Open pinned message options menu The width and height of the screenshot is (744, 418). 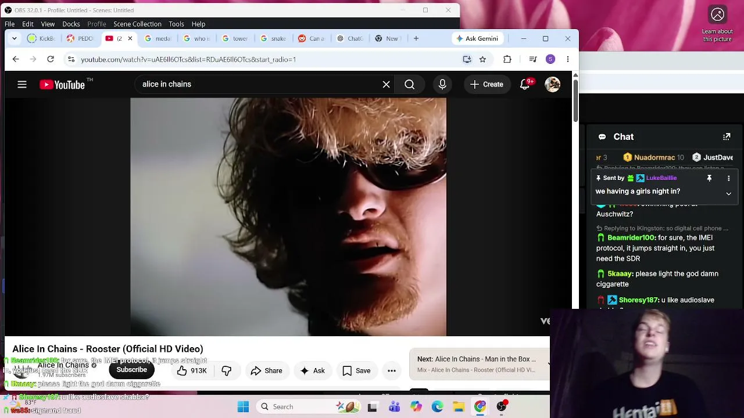[x=728, y=178]
